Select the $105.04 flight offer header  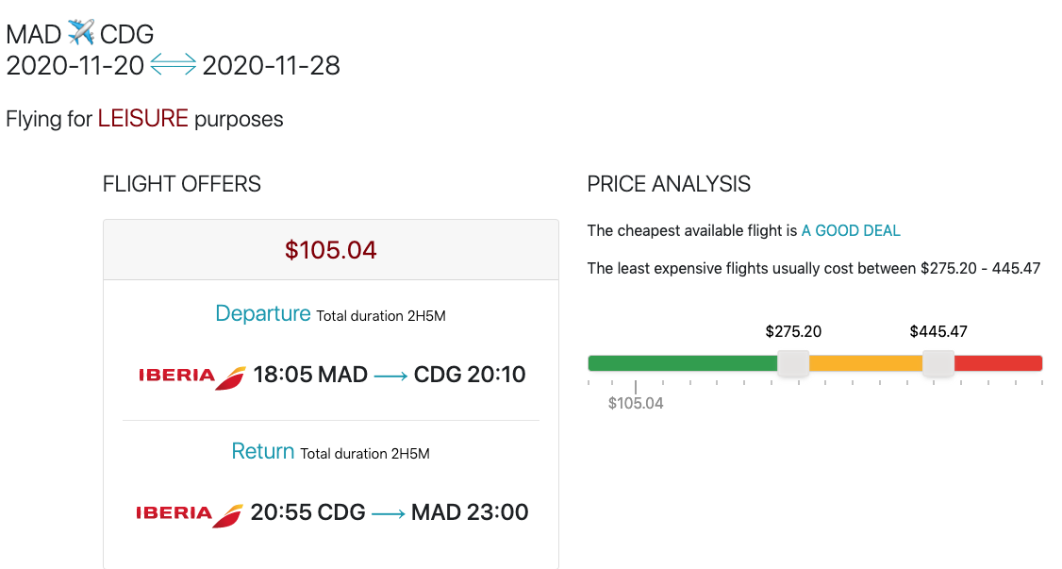pyautogui.click(x=331, y=250)
